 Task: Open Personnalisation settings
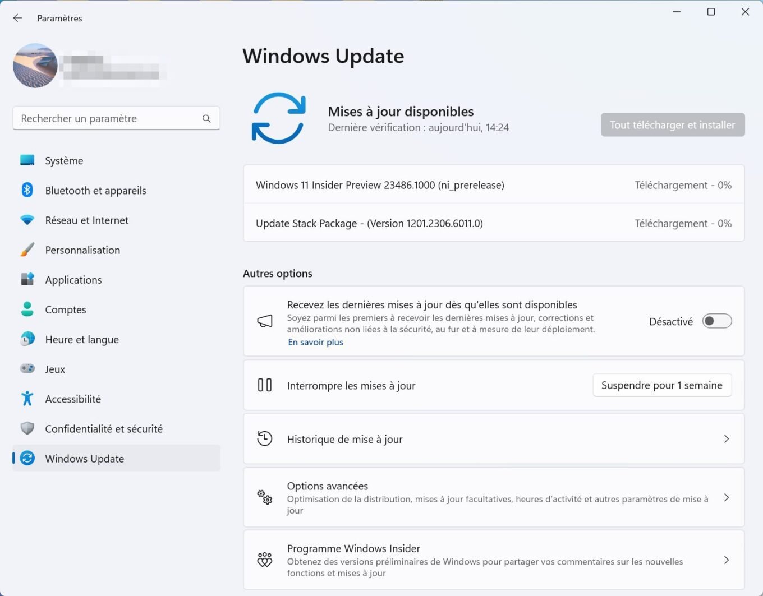coord(116,250)
